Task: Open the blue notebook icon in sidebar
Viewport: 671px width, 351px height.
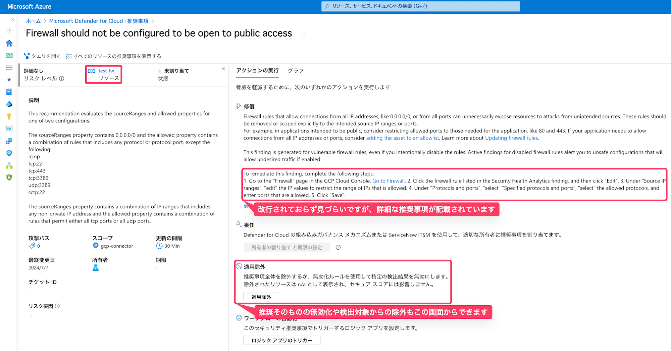Action: pyautogui.click(x=9, y=92)
